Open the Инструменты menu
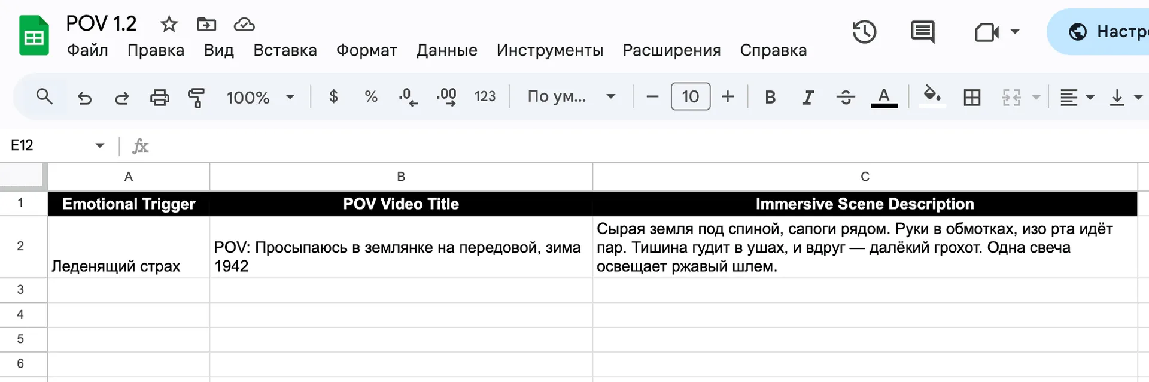This screenshot has height=382, width=1149. click(x=549, y=50)
